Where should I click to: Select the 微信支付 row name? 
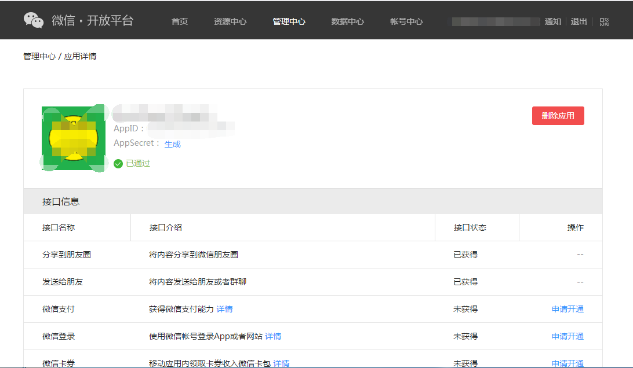pos(59,309)
